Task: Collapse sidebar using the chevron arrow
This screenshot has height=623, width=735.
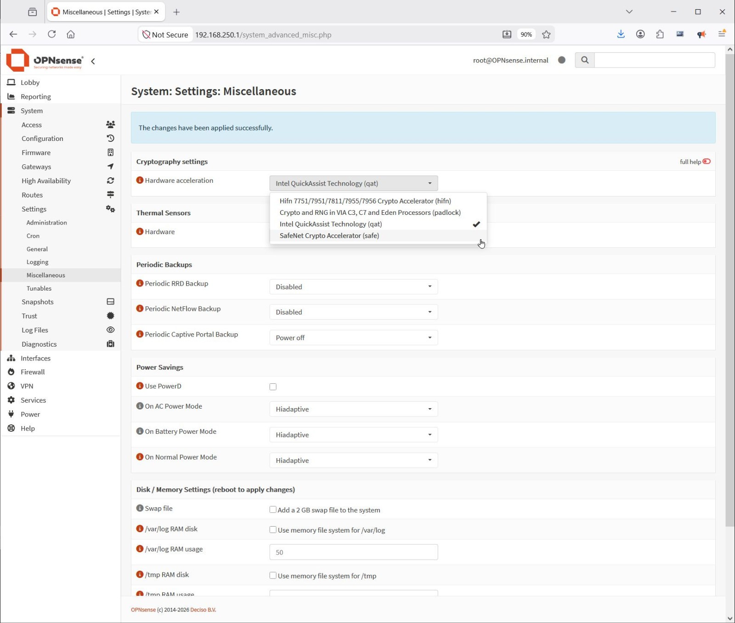Action: pyautogui.click(x=93, y=61)
